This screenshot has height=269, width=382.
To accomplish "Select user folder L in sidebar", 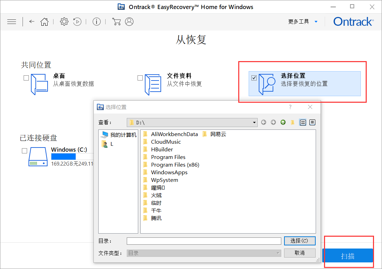I will (x=107, y=144).
